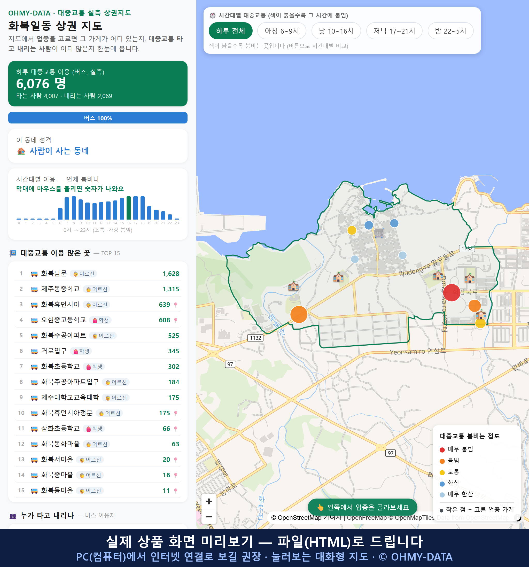Viewport: 529px width, 567px height.
Task: Click the 제주대학교교육대학 stop name
Action: pyautogui.click(x=70, y=397)
